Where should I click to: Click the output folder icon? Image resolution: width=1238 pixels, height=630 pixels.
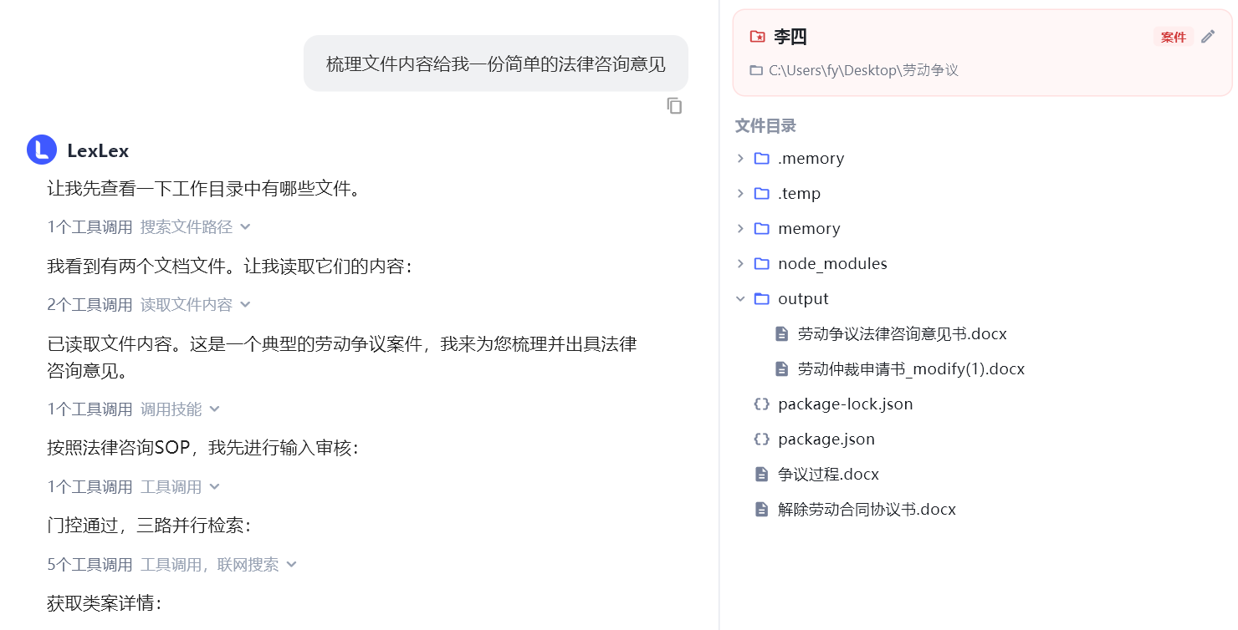(x=761, y=299)
